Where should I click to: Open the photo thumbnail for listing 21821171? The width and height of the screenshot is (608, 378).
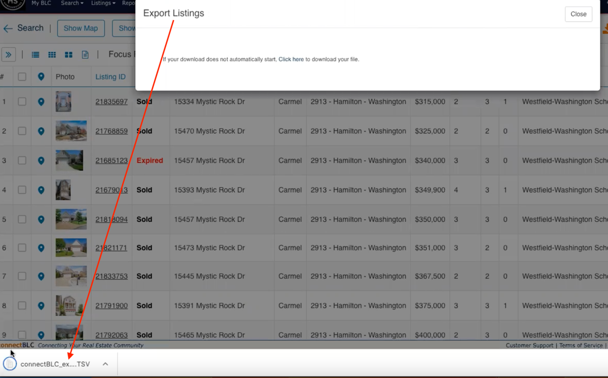(71, 248)
